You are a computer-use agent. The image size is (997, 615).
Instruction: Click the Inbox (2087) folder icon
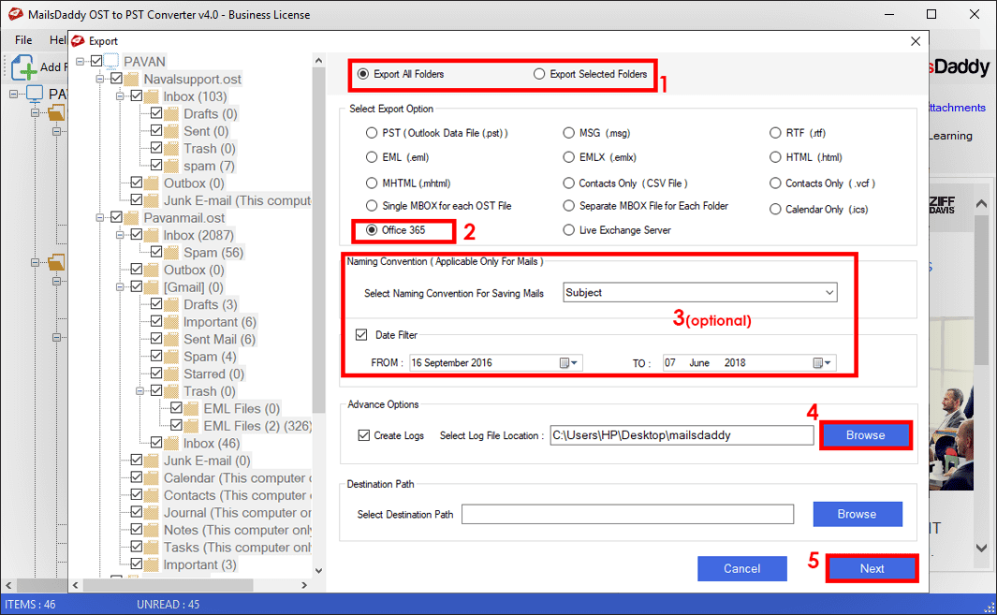[x=152, y=235]
